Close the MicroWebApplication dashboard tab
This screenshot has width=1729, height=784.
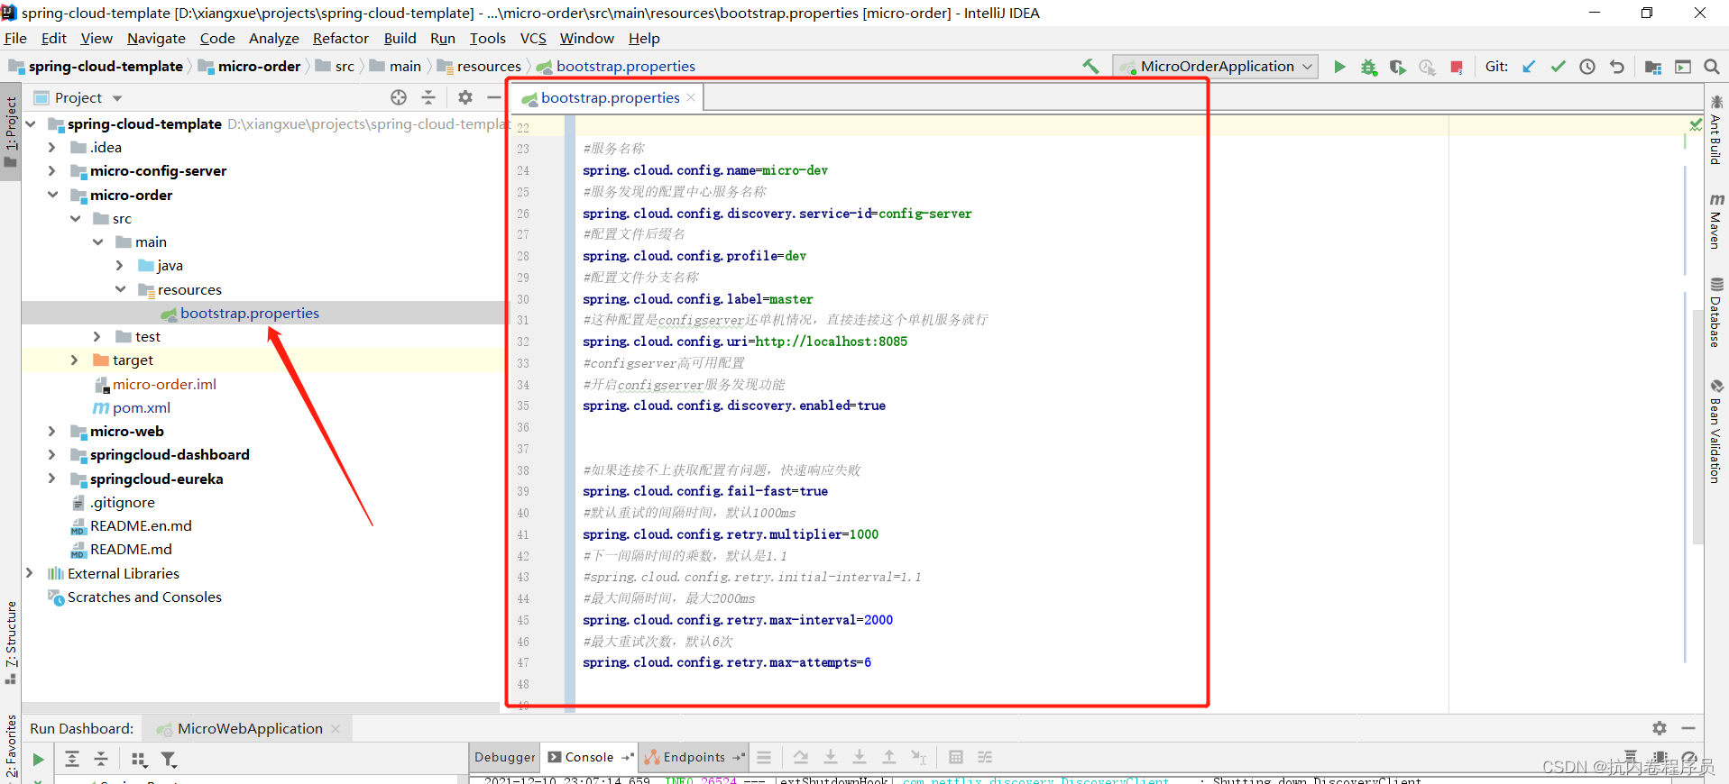pyautogui.click(x=336, y=728)
